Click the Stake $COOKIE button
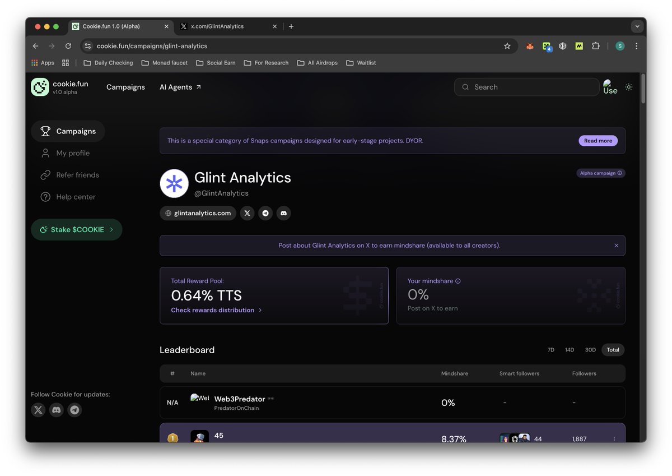 (x=77, y=229)
